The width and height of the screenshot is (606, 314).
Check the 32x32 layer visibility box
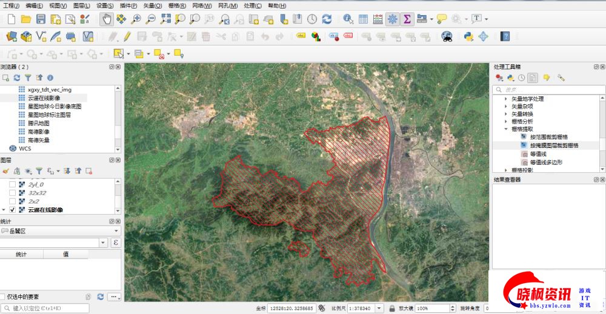[x=12, y=193]
